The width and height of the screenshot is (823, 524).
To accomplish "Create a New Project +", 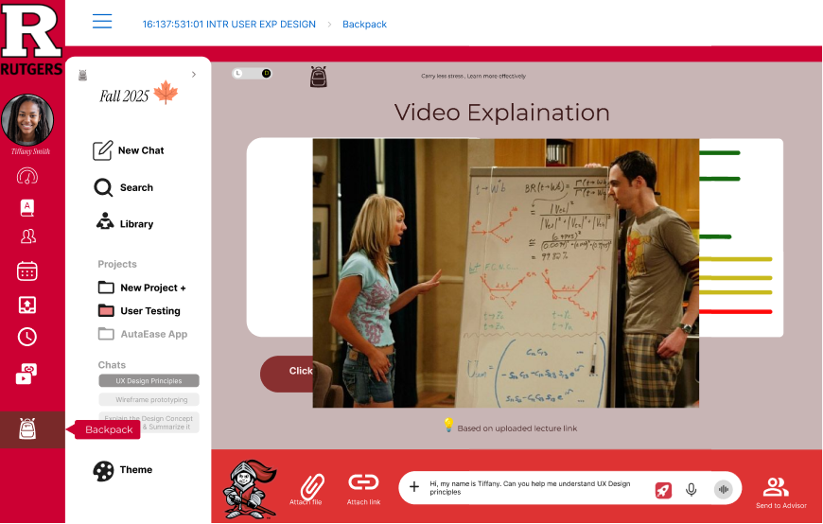I will point(142,288).
